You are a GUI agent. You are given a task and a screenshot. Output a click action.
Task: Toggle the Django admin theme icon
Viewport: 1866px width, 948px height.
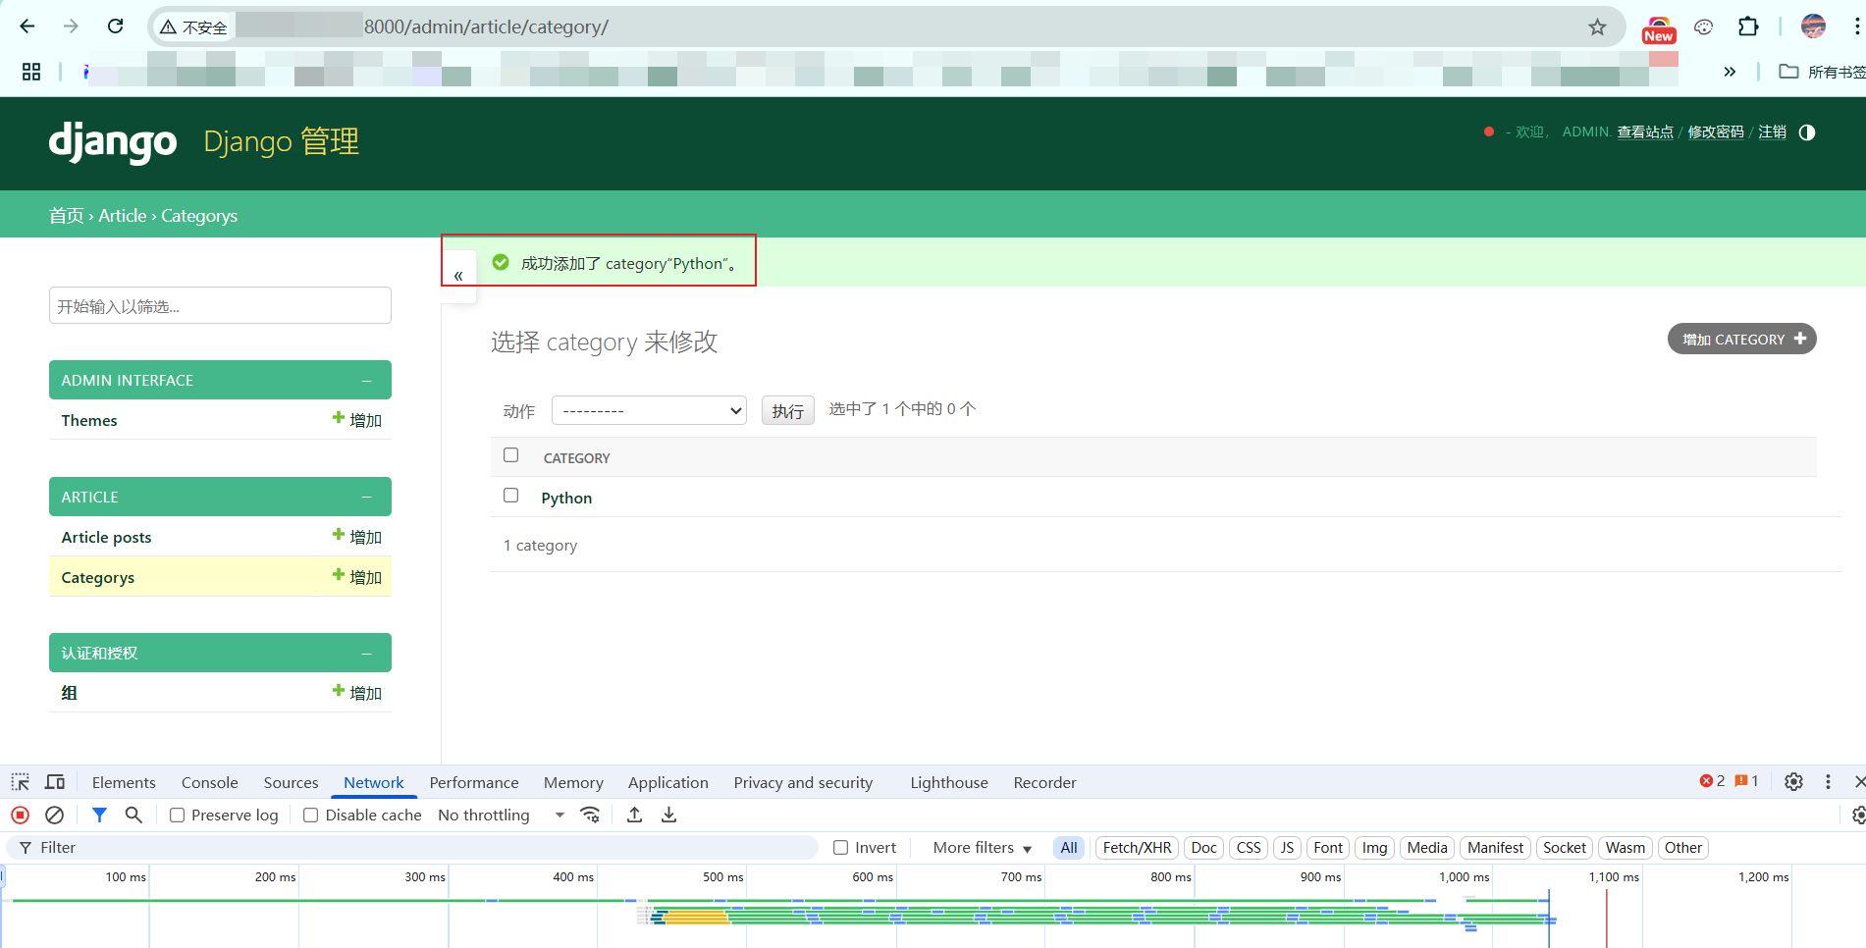pos(1806,132)
